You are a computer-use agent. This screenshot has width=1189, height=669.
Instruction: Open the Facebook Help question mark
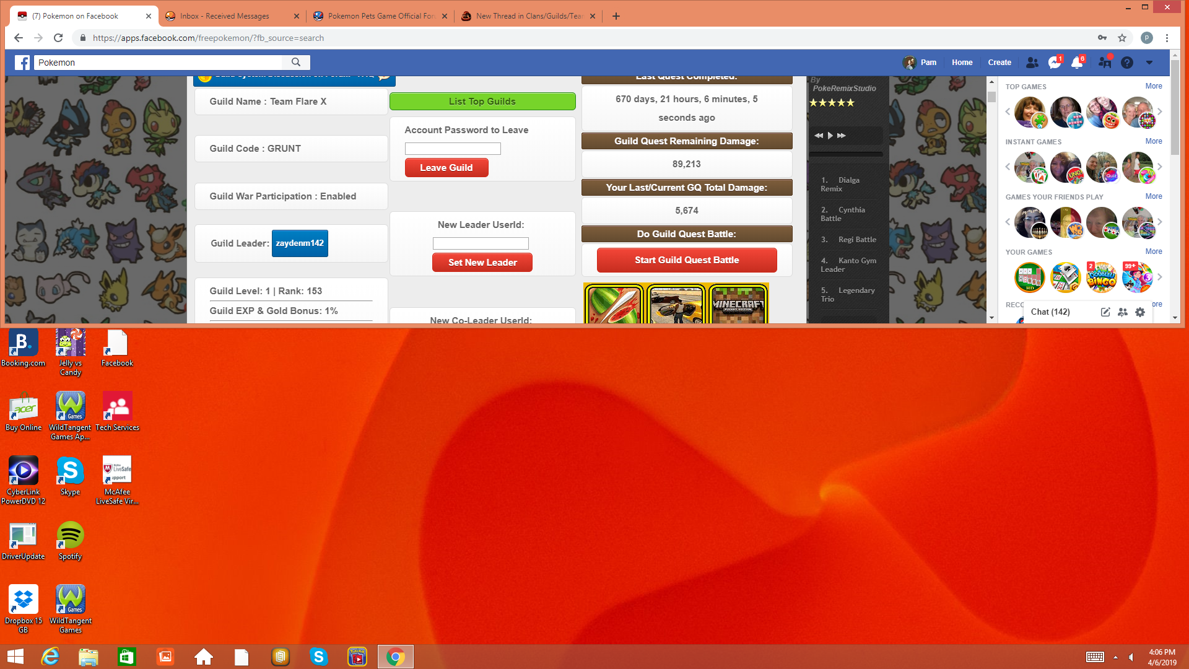[x=1127, y=63]
